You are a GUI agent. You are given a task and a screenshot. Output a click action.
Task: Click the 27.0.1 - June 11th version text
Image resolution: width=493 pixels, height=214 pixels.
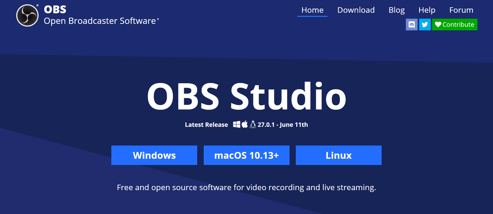[x=283, y=125]
